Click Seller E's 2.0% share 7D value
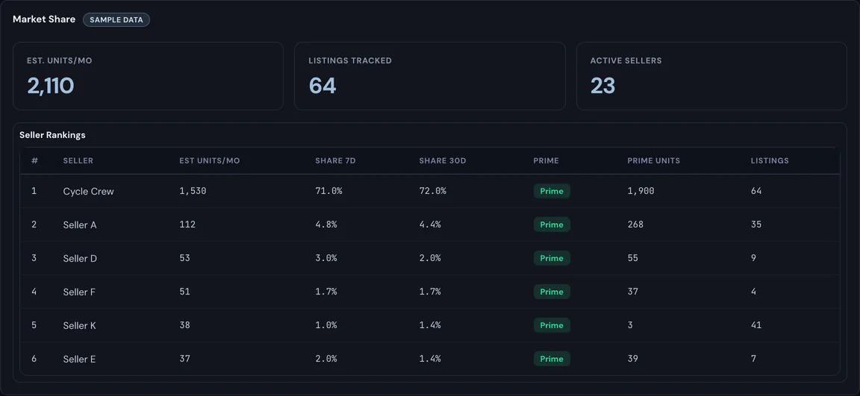This screenshot has height=396, width=860. tap(325, 359)
